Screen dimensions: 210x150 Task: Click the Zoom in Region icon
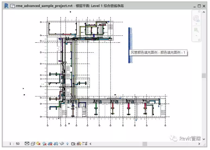[x=196, y=30]
